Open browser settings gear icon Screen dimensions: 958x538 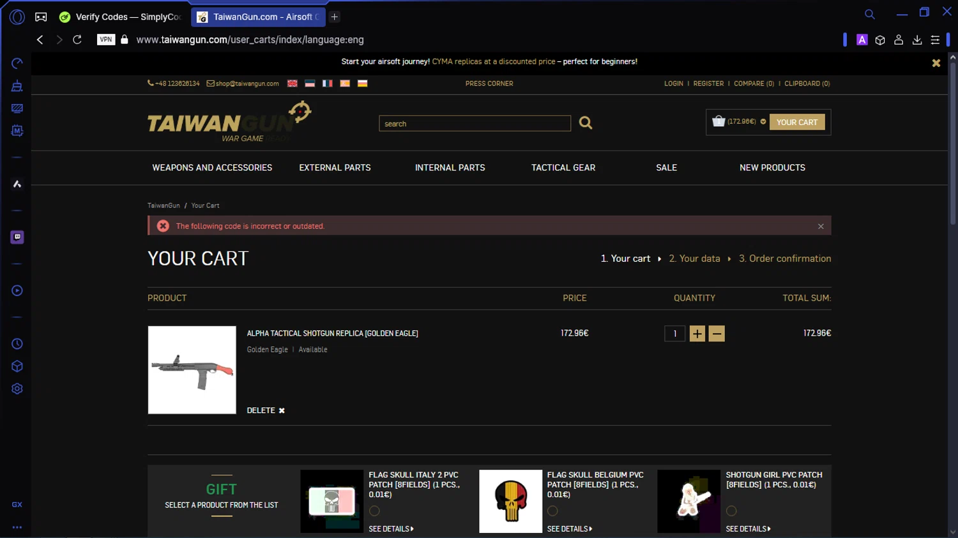click(17, 389)
